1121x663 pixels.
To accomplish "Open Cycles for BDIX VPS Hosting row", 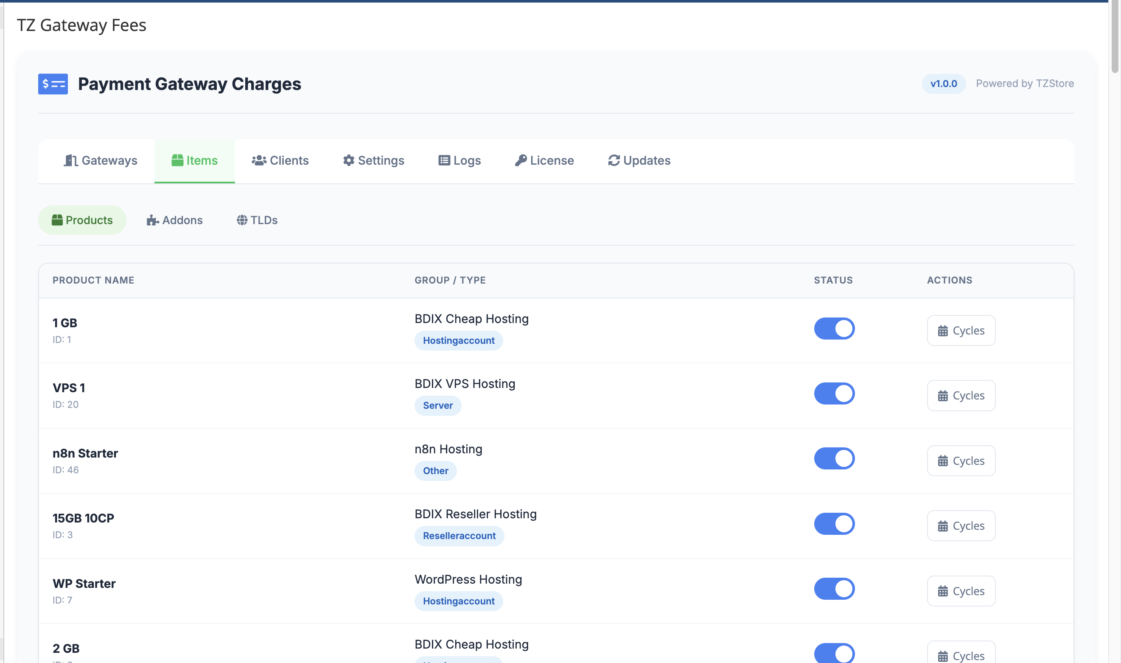I will 961,396.
